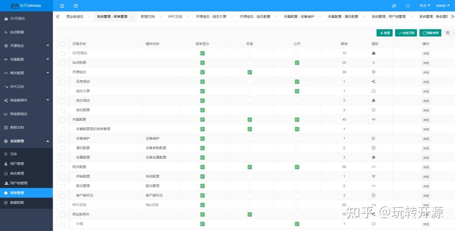Toggle sidebar collapse hamburger icon
The height and width of the screenshot is (231, 455).
point(62,6)
